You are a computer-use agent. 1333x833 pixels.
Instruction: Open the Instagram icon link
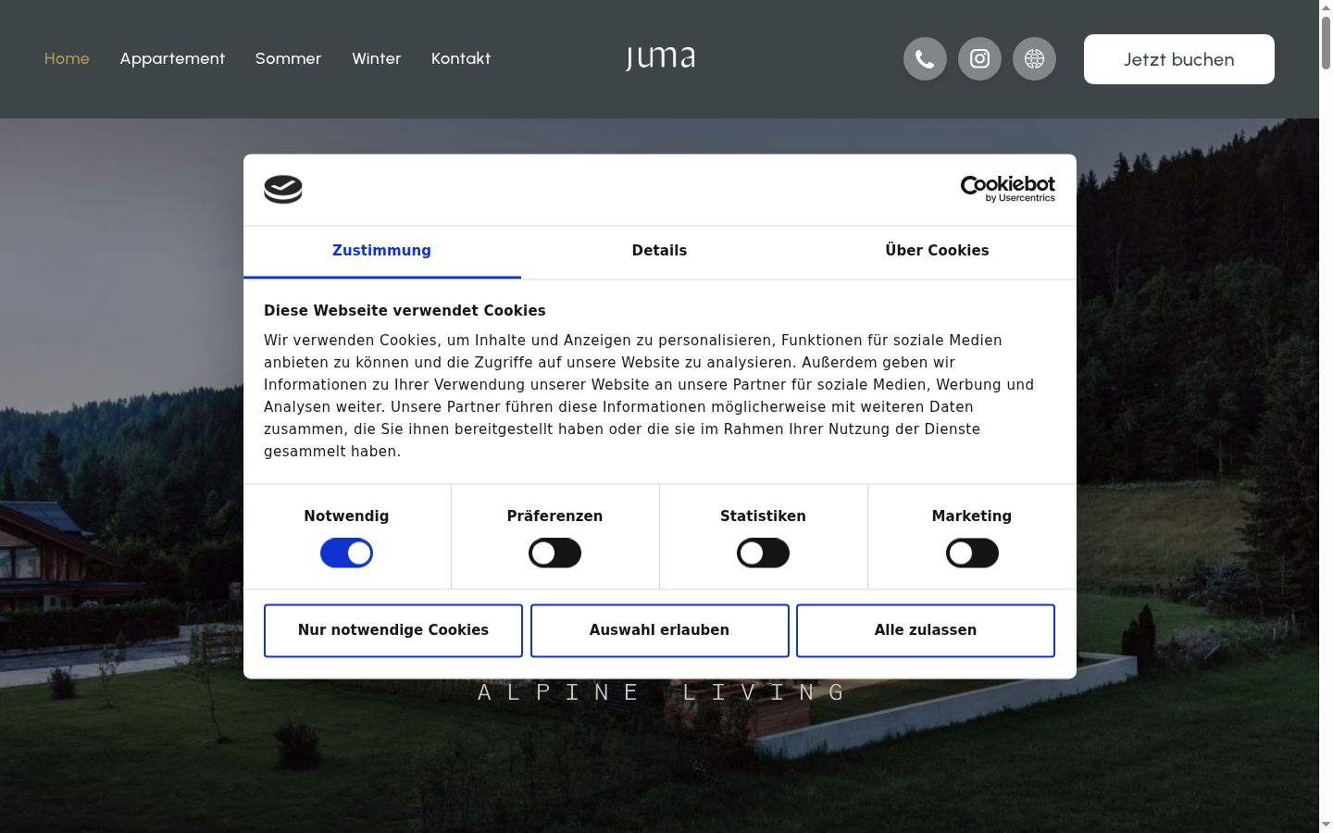pos(979,59)
